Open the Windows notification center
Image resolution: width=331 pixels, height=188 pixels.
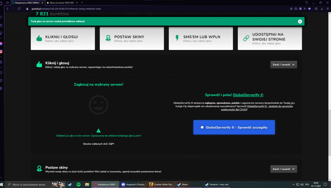[x=325, y=184]
